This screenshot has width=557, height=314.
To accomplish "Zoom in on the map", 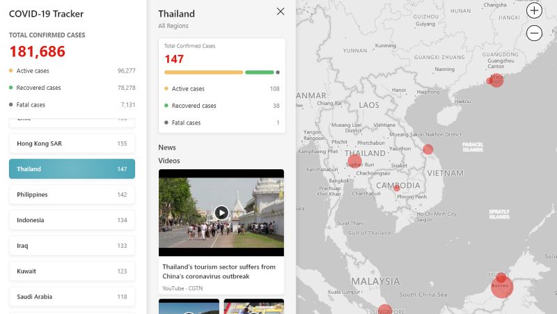I will point(534,10).
